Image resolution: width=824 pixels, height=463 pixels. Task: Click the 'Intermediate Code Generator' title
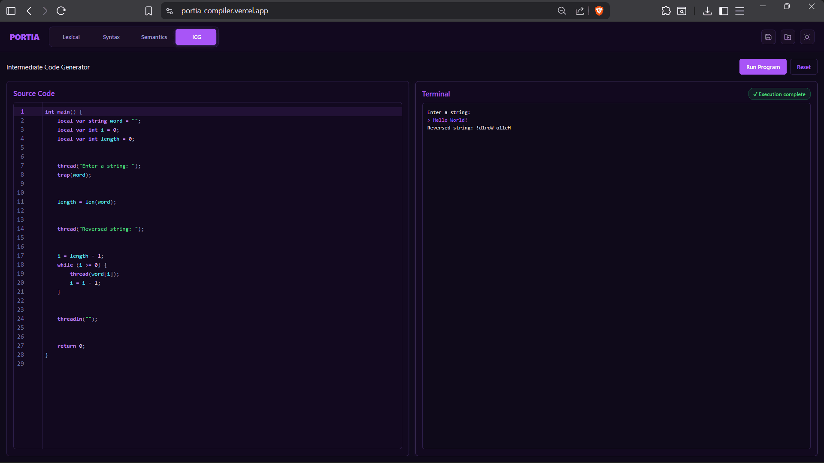(48, 67)
